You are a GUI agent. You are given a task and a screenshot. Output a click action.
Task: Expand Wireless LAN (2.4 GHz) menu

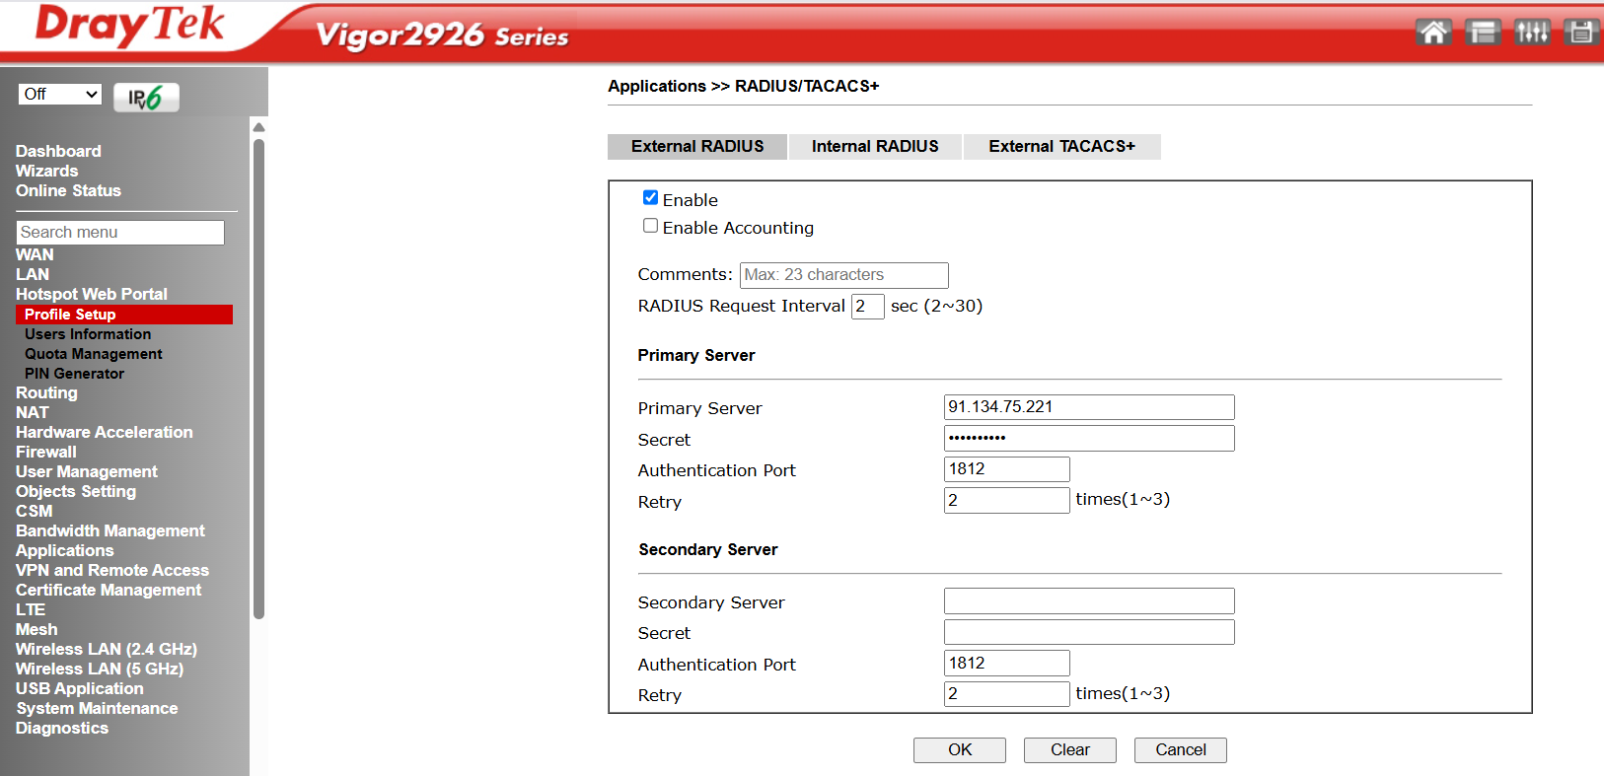(x=107, y=649)
